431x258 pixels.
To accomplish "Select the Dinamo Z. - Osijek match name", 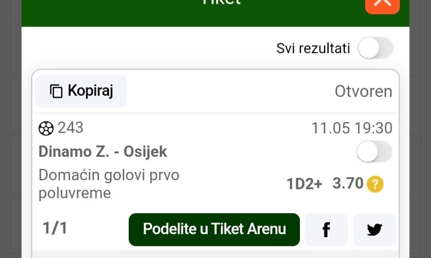I will tap(102, 151).
